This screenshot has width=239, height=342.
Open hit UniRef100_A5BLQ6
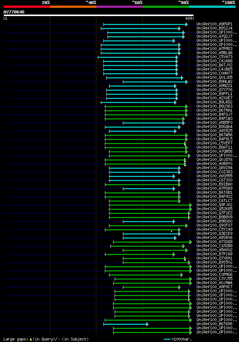point(214,53)
